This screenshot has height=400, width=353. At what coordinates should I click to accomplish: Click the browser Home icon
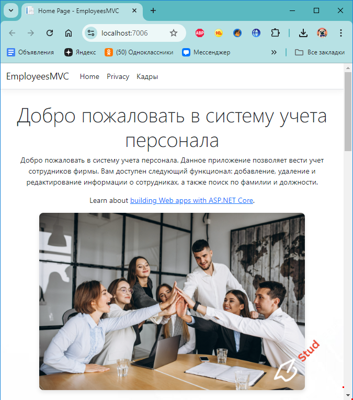pyautogui.click(x=69, y=33)
